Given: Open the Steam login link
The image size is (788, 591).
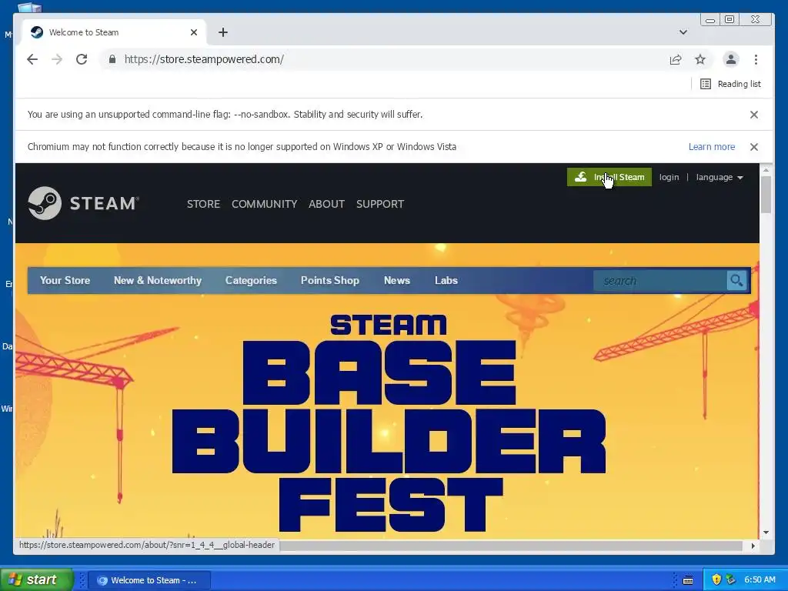Looking at the screenshot, I should pyautogui.click(x=669, y=177).
